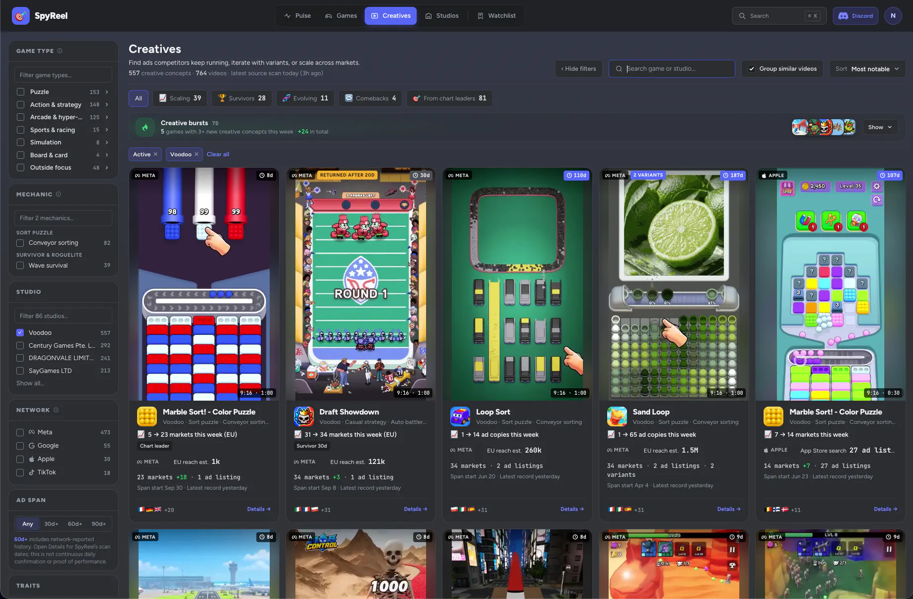
Task: Click the pause icon on the 9d lava game video
Action: pyautogui.click(x=732, y=550)
